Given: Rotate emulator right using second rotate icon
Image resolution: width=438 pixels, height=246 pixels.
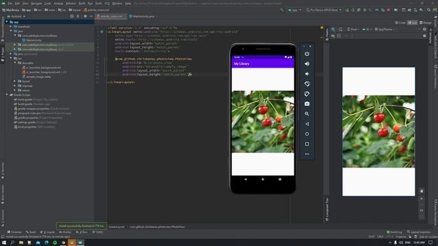Looking at the screenshot, I should point(307,94).
